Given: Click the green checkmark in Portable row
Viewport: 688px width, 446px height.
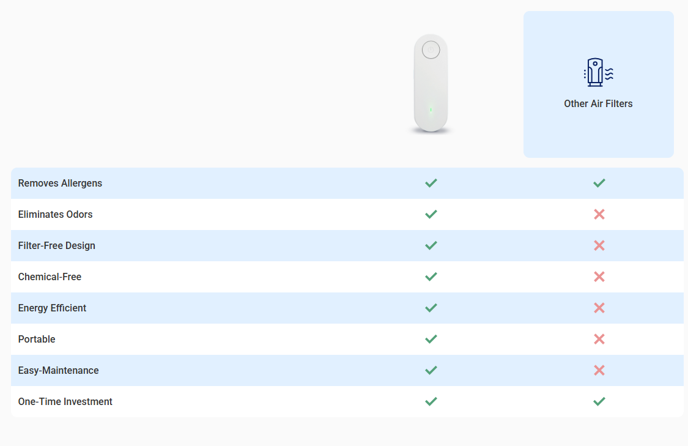Looking at the screenshot, I should pyautogui.click(x=431, y=339).
